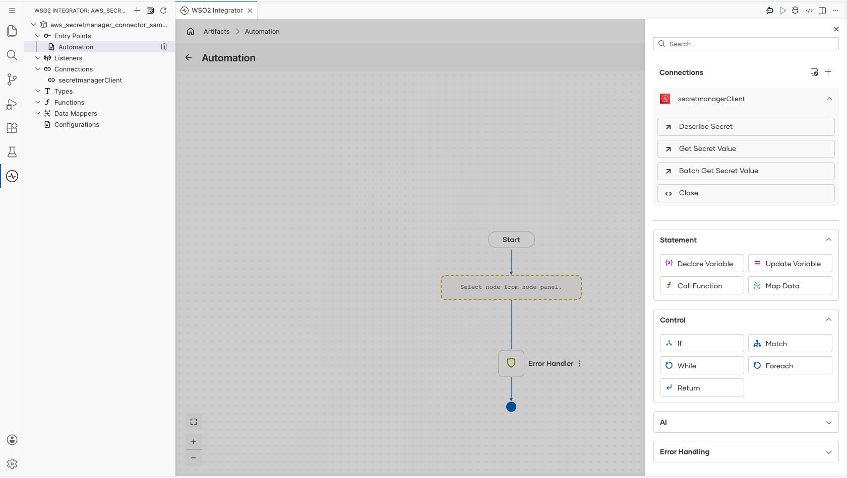Zoom in on the flow diagram
This screenshot has width=847, height=478.
coord(194,442)
